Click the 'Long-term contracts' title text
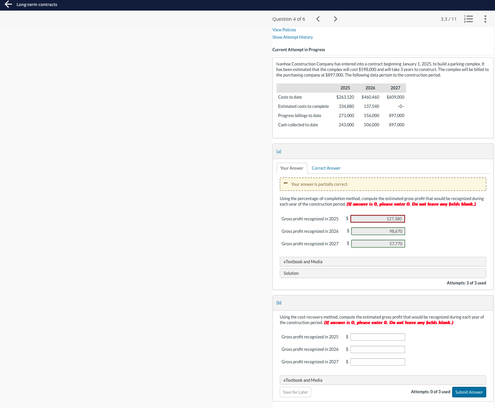The height and width of the screenshot is (408, 495). [x=37, y=5]
